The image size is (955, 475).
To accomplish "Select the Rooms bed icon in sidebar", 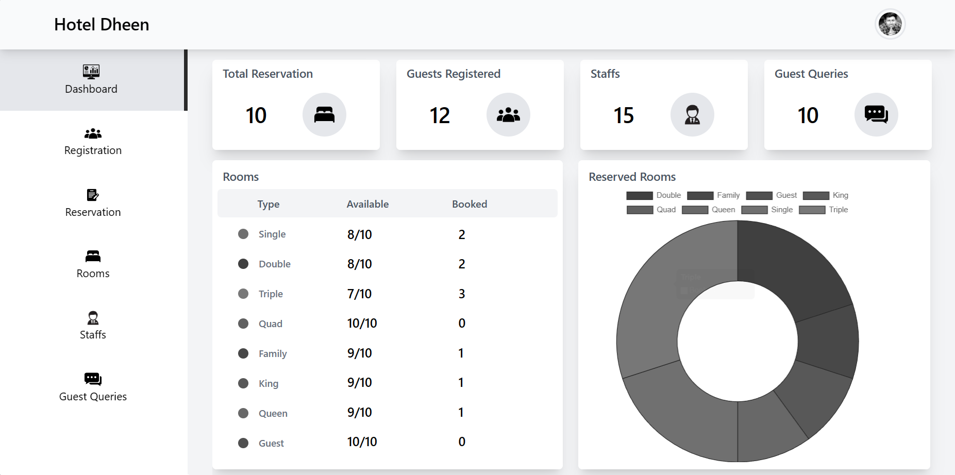I will click(93, 256).
